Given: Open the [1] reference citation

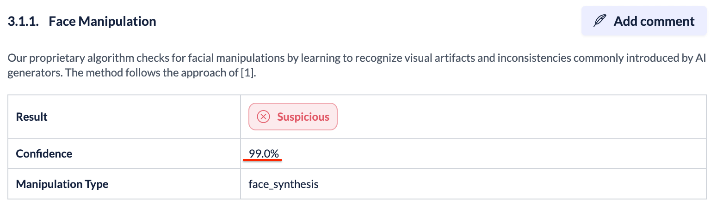Looking at the screenshot, I should click(248, 73).
